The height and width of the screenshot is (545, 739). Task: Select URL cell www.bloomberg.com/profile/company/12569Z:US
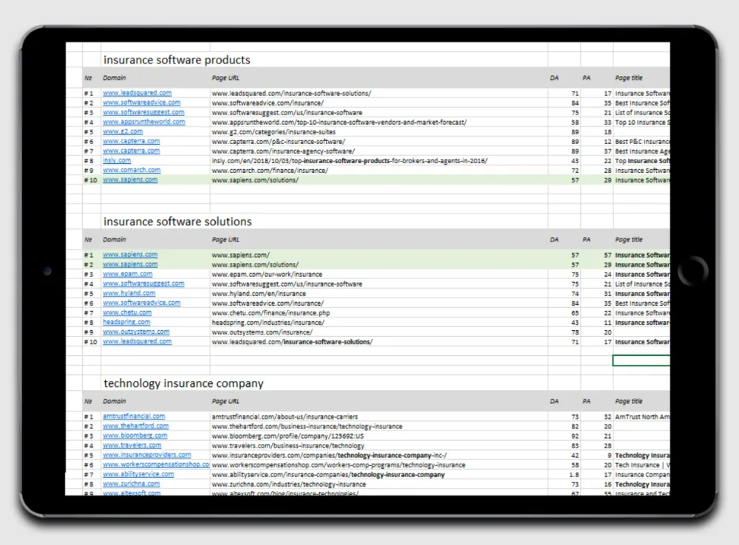coord(288,436)
